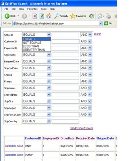Refresh the page using the Refresh icon
This screenshot has width=134, height=161.
tap(42, 16)
